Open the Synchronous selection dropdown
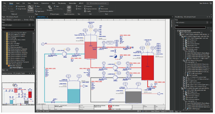The height and width of the screenshot is (114, 215). click(107, 11)
